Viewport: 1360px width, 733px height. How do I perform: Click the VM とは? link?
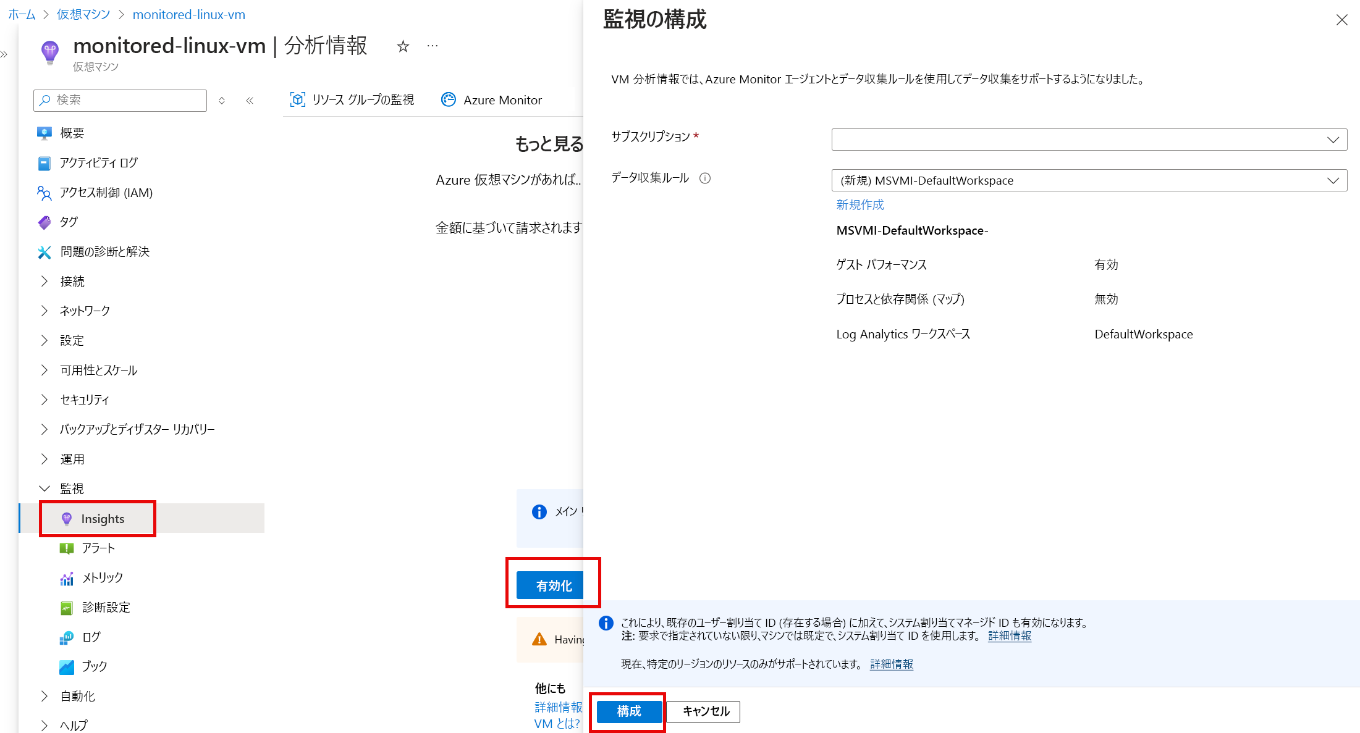point(557,724)
